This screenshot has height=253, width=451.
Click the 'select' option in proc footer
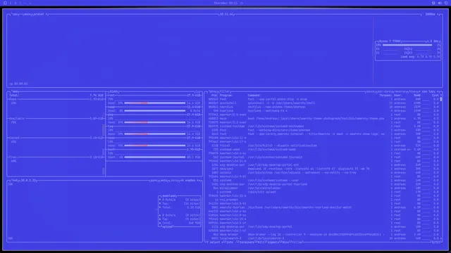(x=214, y=242)
